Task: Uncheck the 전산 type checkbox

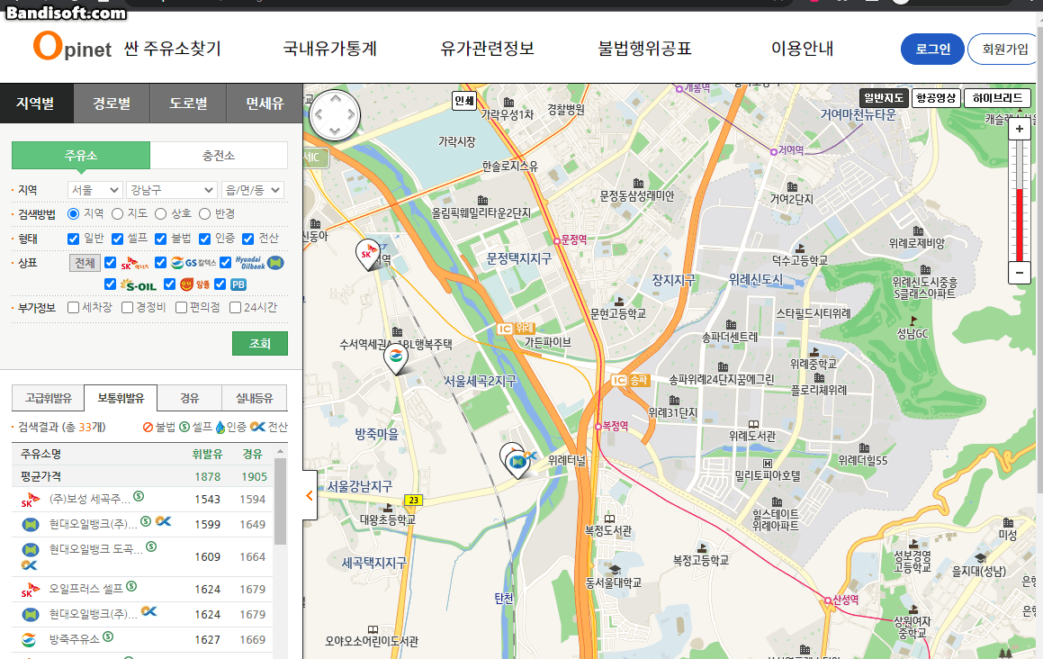Action: (248, 239)
